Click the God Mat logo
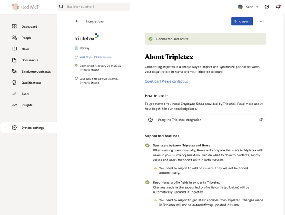 [26, 7]
